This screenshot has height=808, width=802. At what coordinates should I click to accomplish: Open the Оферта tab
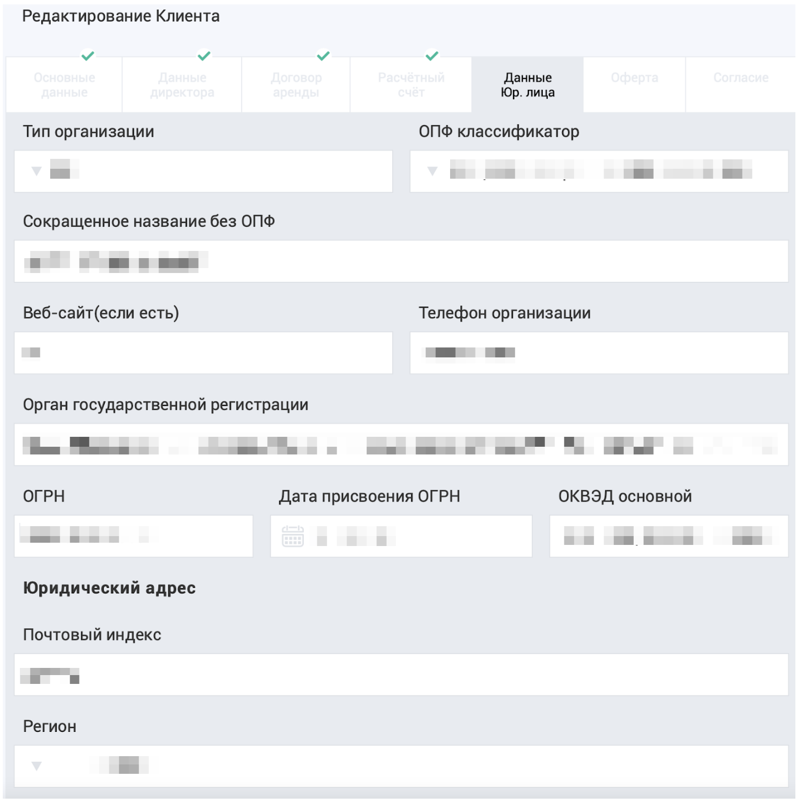(634, 85)
